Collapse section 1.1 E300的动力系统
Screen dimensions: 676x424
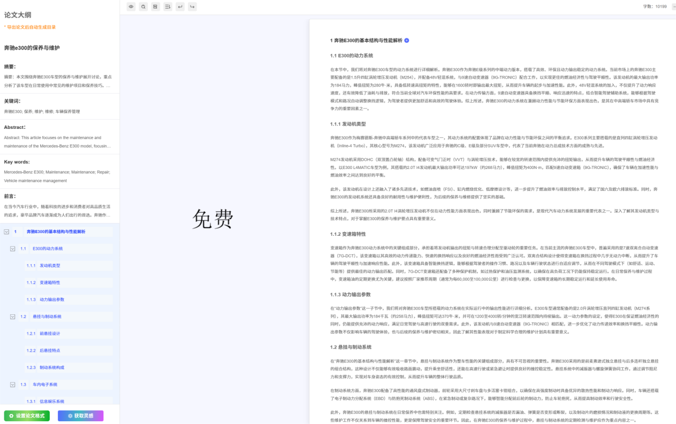click(x=13, y=249)
